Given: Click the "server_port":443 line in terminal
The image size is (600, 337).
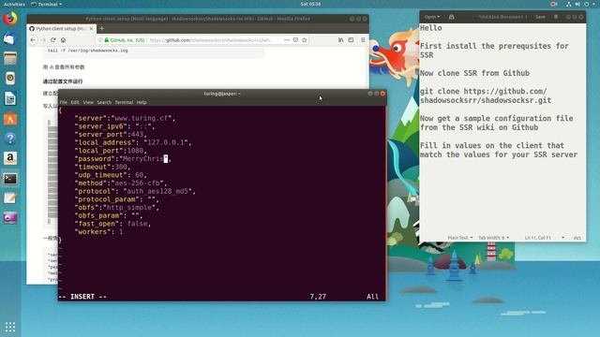Looking at the screenshot, I should pyautogui.click(x=111, y=134).
